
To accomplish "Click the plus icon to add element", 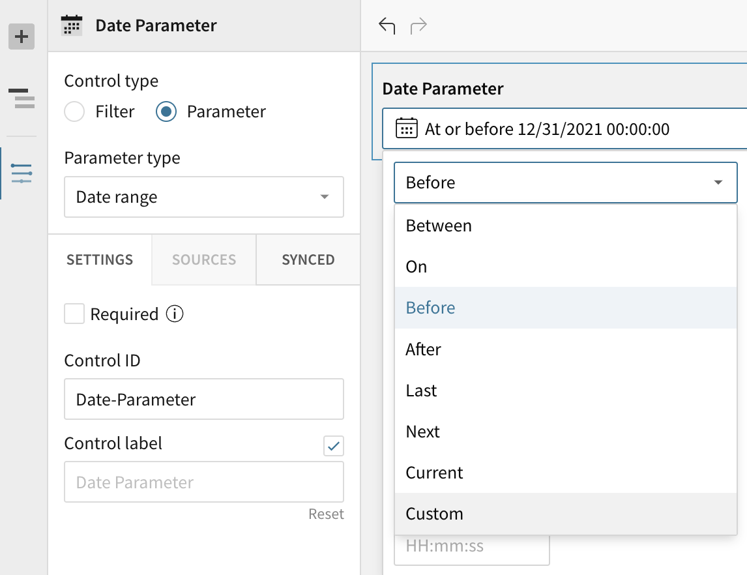I will click(22, 37).
